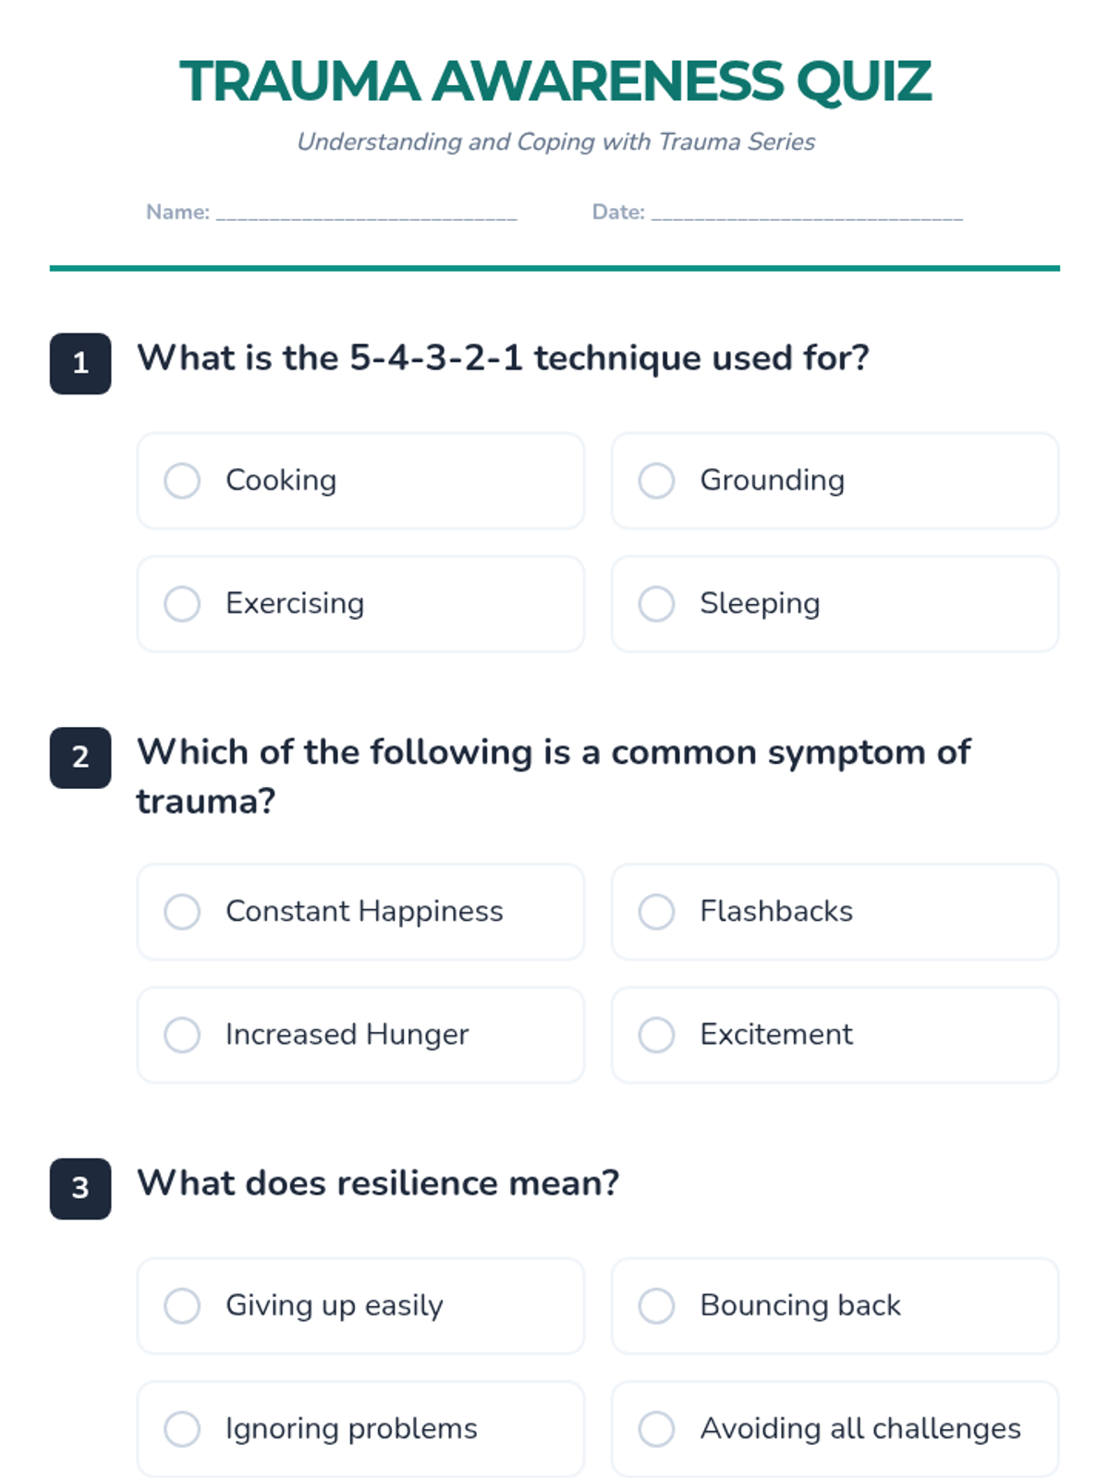Choose Grounding as the answer
The image size is (1109, 1478).
pyautogui.click(x=656, y=480)
